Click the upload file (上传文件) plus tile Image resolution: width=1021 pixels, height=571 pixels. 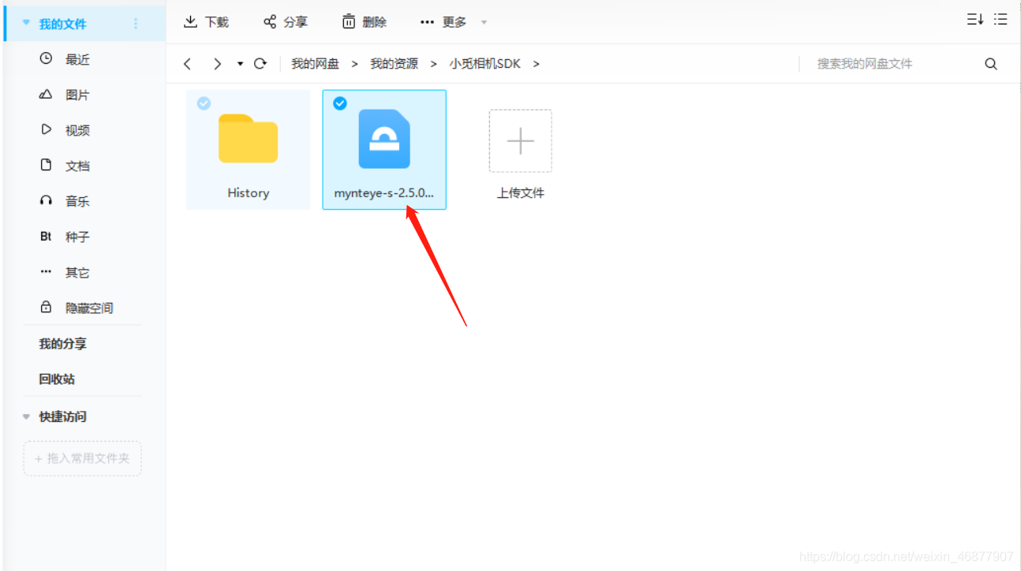(520, 141)
